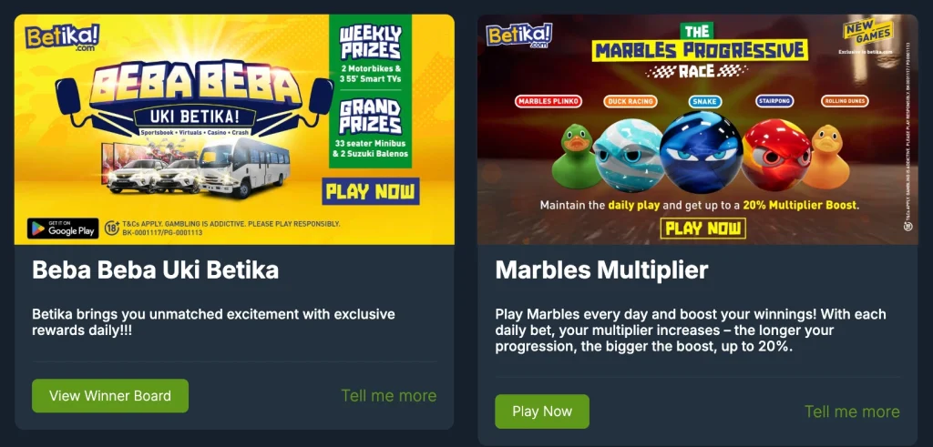Image resolution: width=933 pixels, height=447 pixels.
Task: Click the white-teal Duck Racing marble
Action: (629, 155)
